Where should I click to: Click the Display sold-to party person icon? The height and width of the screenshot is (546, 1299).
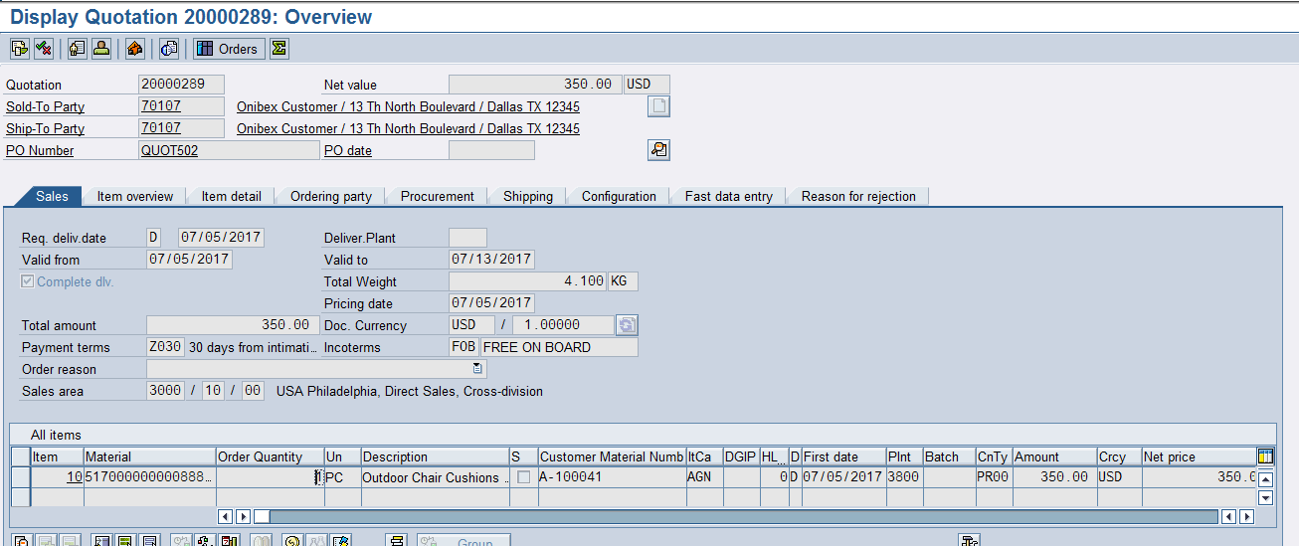pyautogui.click(x=101, y=49)
